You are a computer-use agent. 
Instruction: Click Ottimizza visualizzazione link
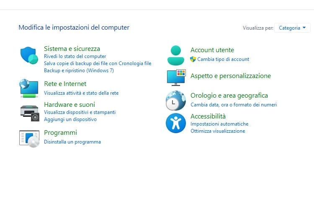[218, 131]
